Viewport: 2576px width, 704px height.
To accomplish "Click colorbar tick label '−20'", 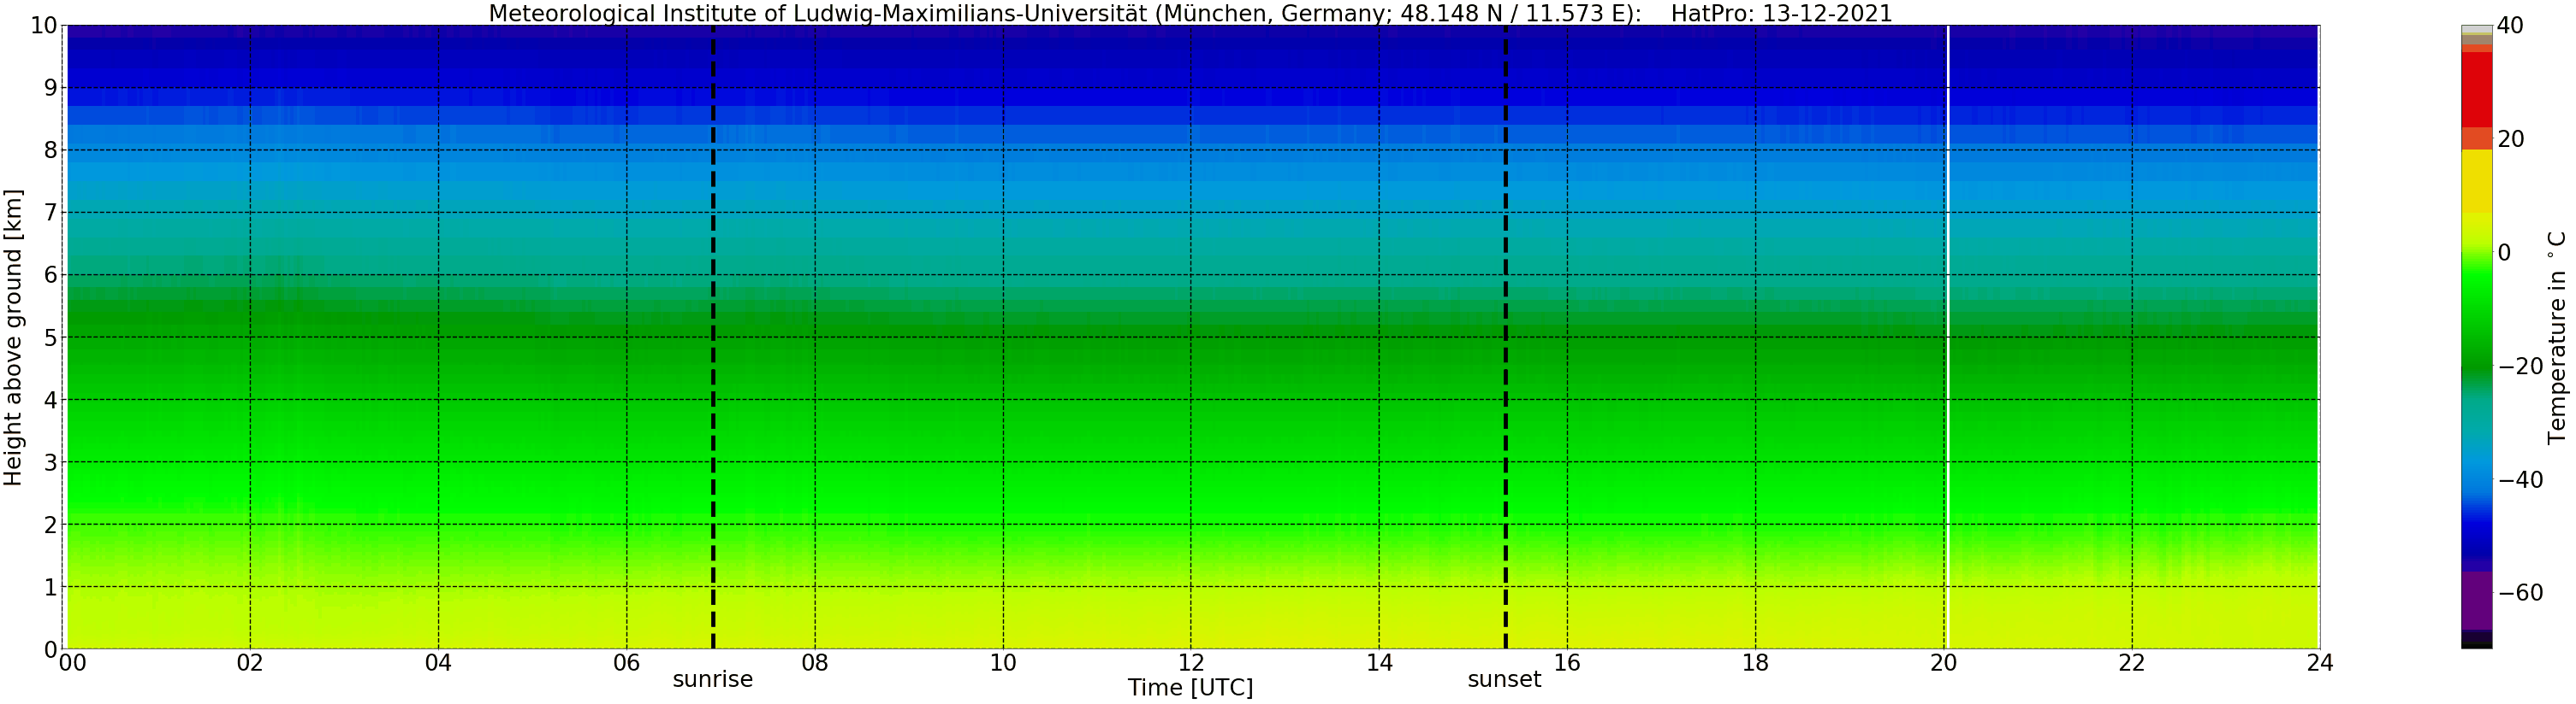I will point(2520,367).
